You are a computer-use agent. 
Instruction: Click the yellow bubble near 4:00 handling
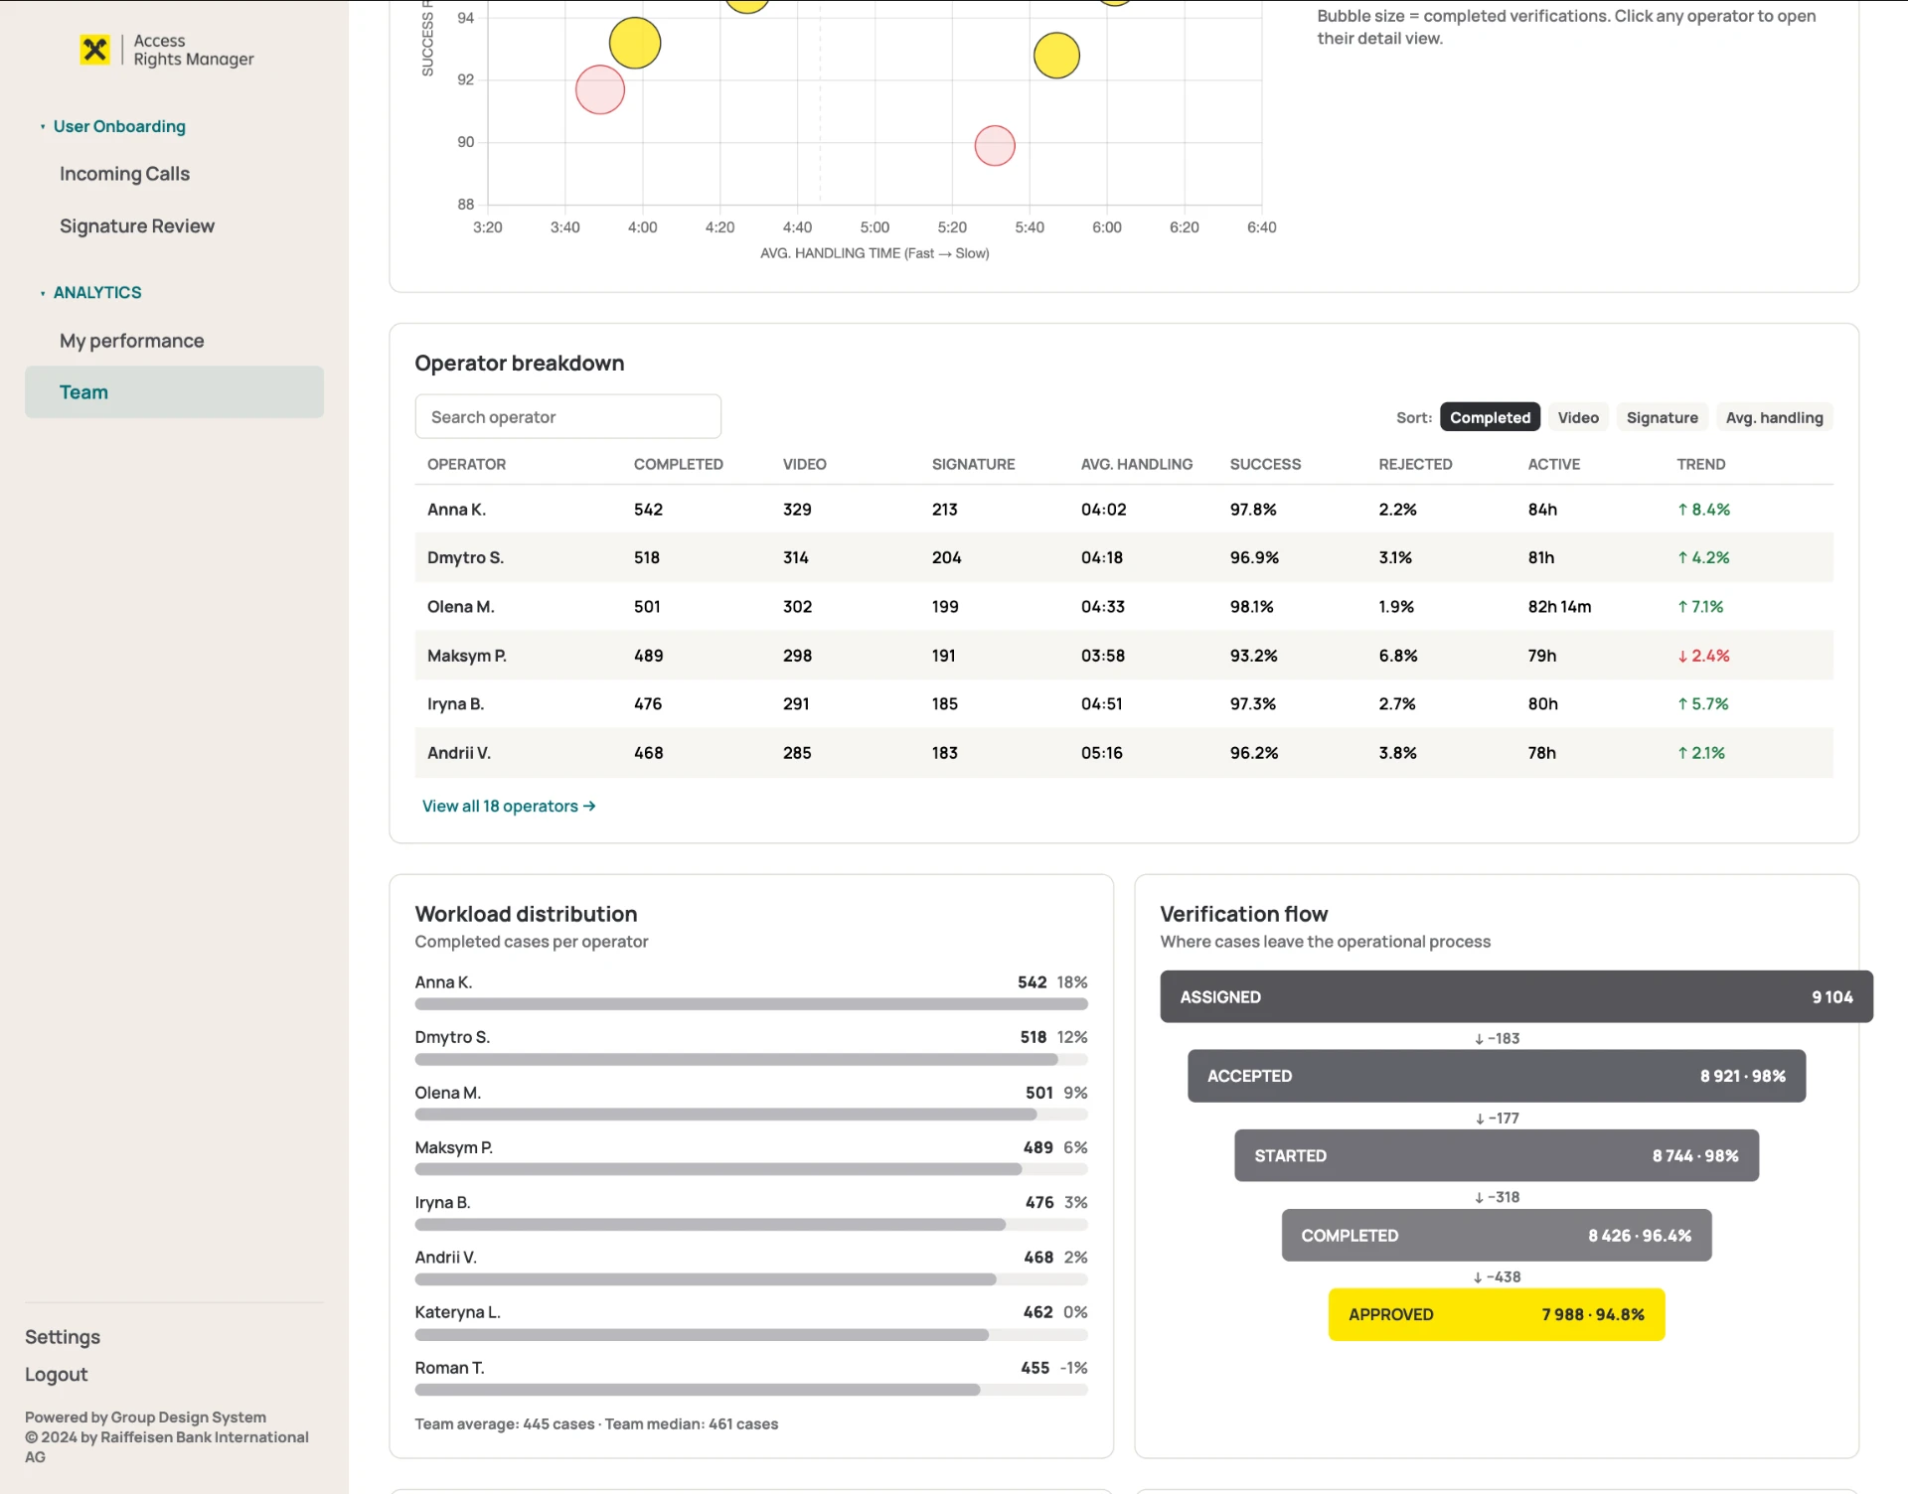point(635,43)
